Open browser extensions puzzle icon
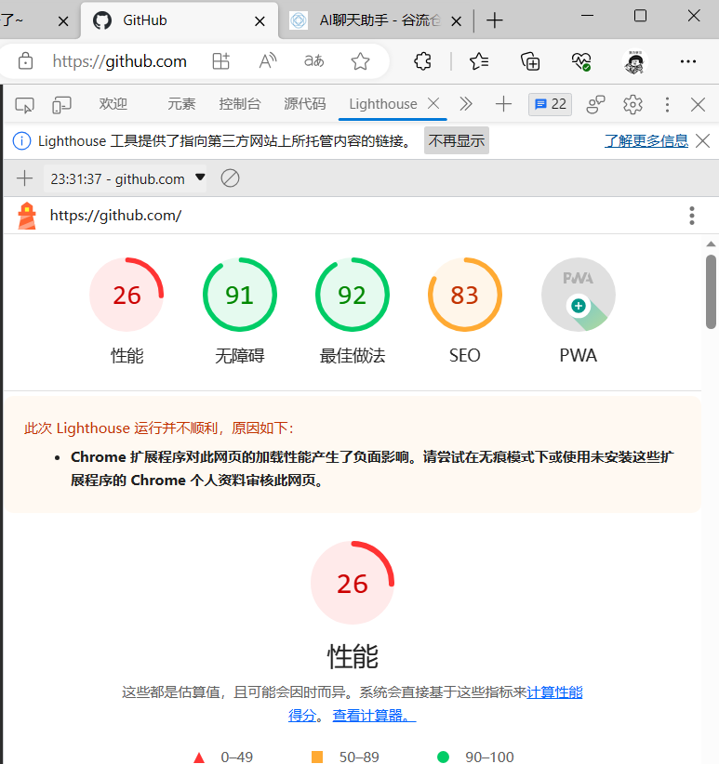 point(422,61)
